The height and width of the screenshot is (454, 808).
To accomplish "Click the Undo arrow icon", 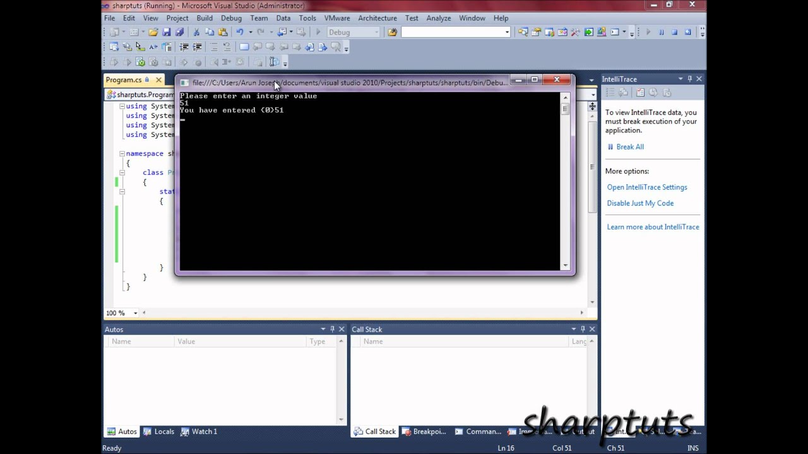I will [240, 32].
